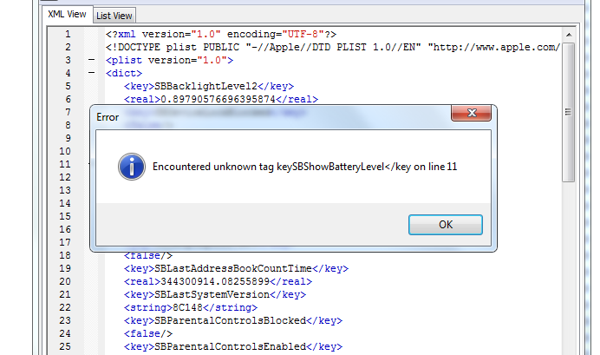This screenshot has width=600, height=355.
Task: Select the XML View tab
Action: pos(67,14)
